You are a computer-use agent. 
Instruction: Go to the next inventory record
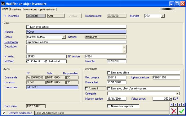(x=180, y=105)
